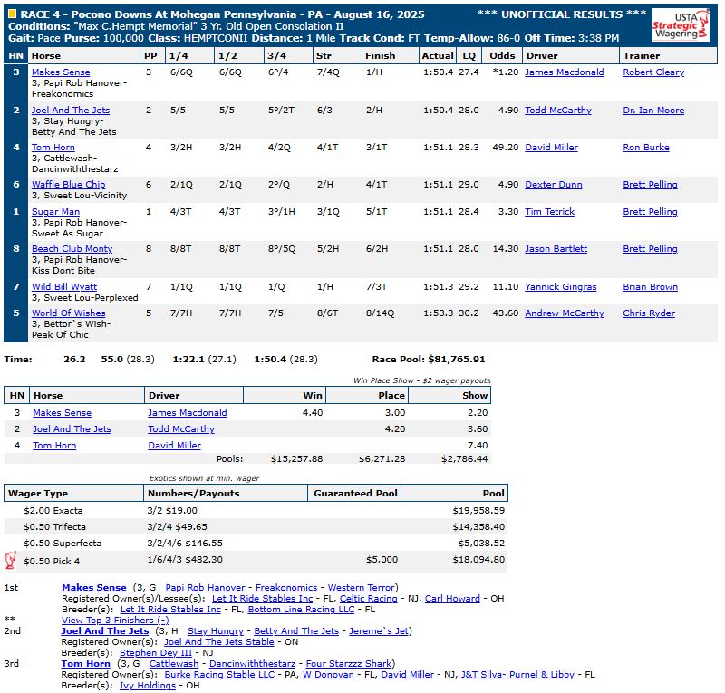Click the red icon beside Pick 4
The image size is (725, 693).
pos(11,560)
